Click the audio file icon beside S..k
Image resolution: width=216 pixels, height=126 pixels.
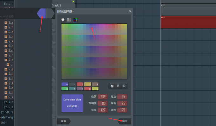click(6, 41)
